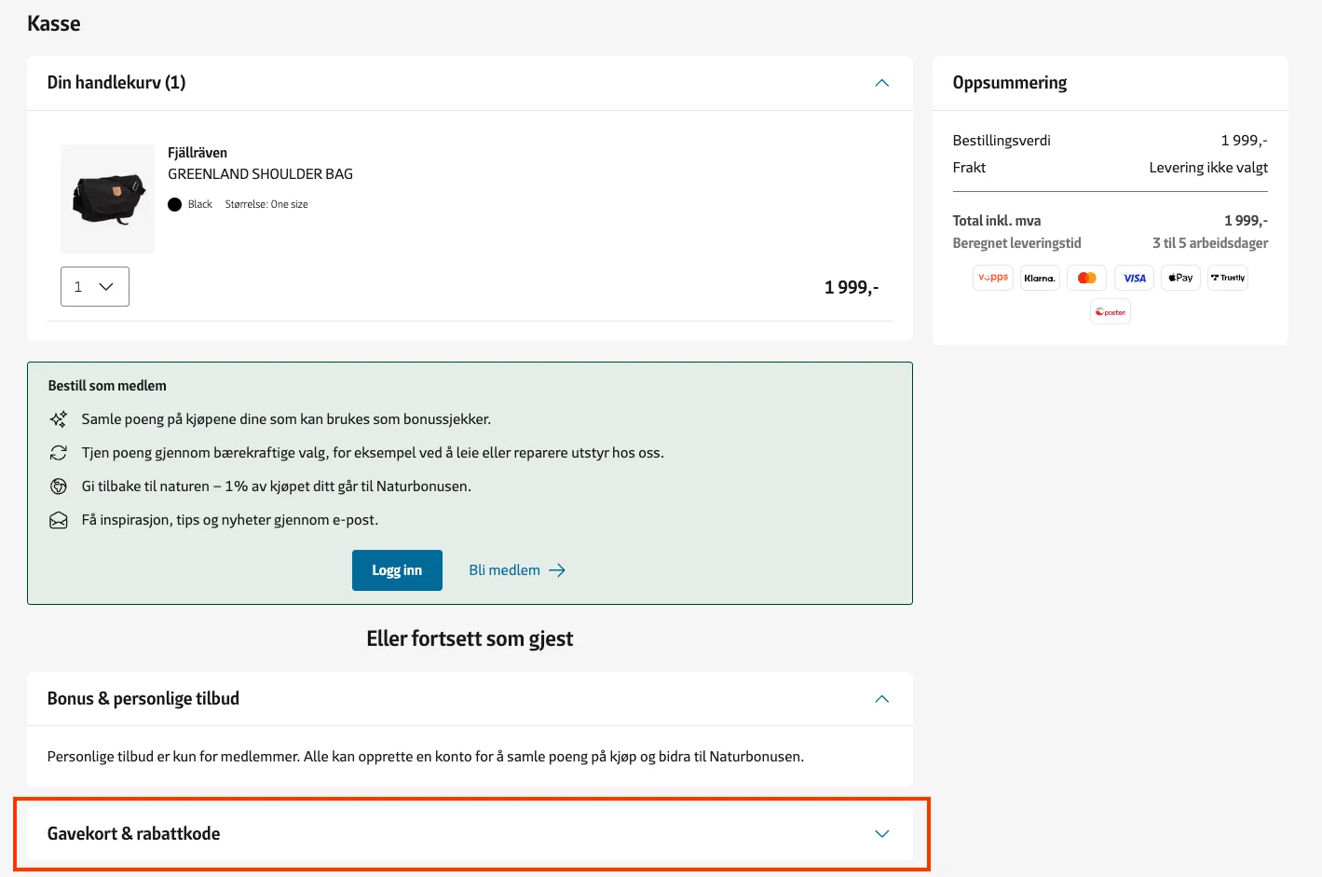This screenshot has width=1322, height=877.
Task: Click the Bestillingsverdi label
Action: point(1002,141)
